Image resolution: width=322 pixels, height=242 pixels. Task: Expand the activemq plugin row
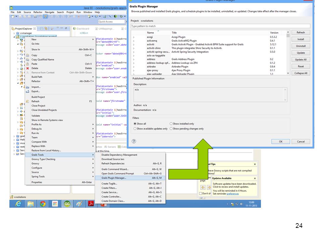click(x=134, y=41)
